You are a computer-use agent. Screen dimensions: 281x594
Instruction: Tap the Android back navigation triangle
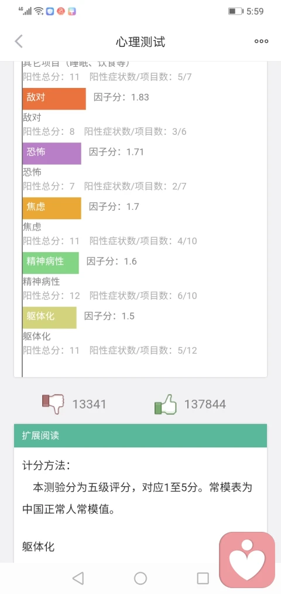click(78, 578)
